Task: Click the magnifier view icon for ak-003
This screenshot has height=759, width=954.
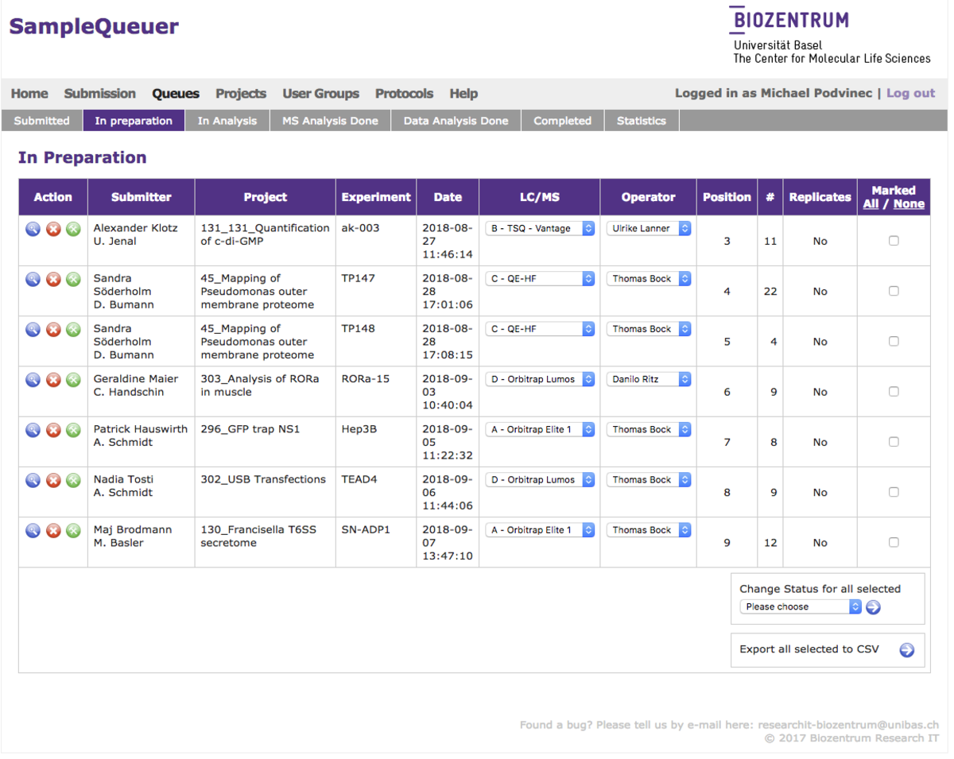Action: click(x=33, y=229)
